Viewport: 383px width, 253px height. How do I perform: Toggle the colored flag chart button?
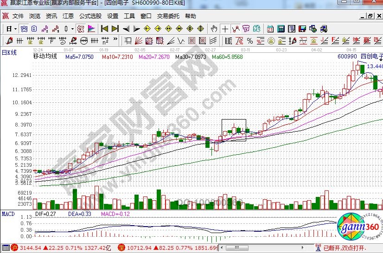click(x=92, y=29)
